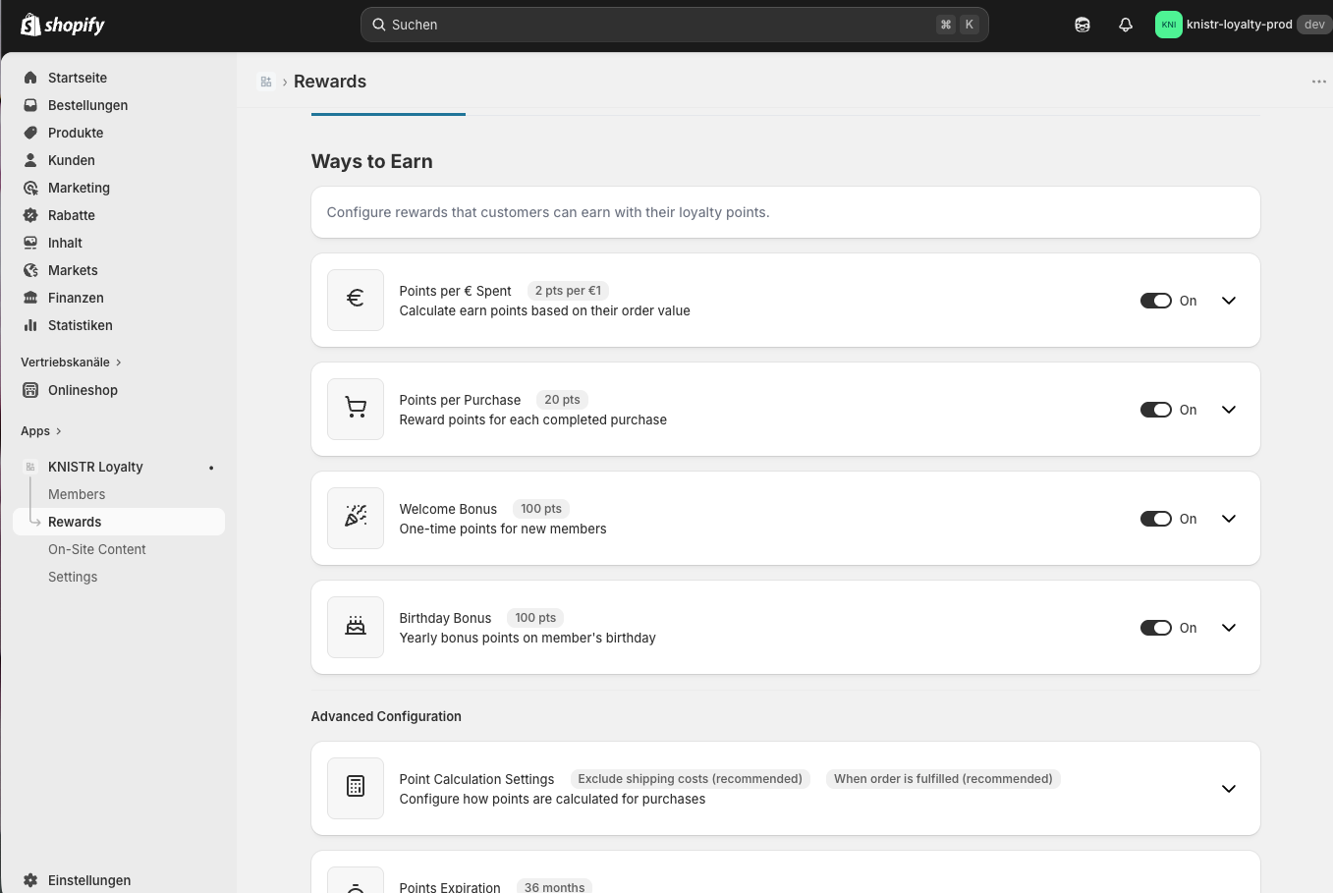
Task: Click the Marketing target icon
Action: coord(30,188)
